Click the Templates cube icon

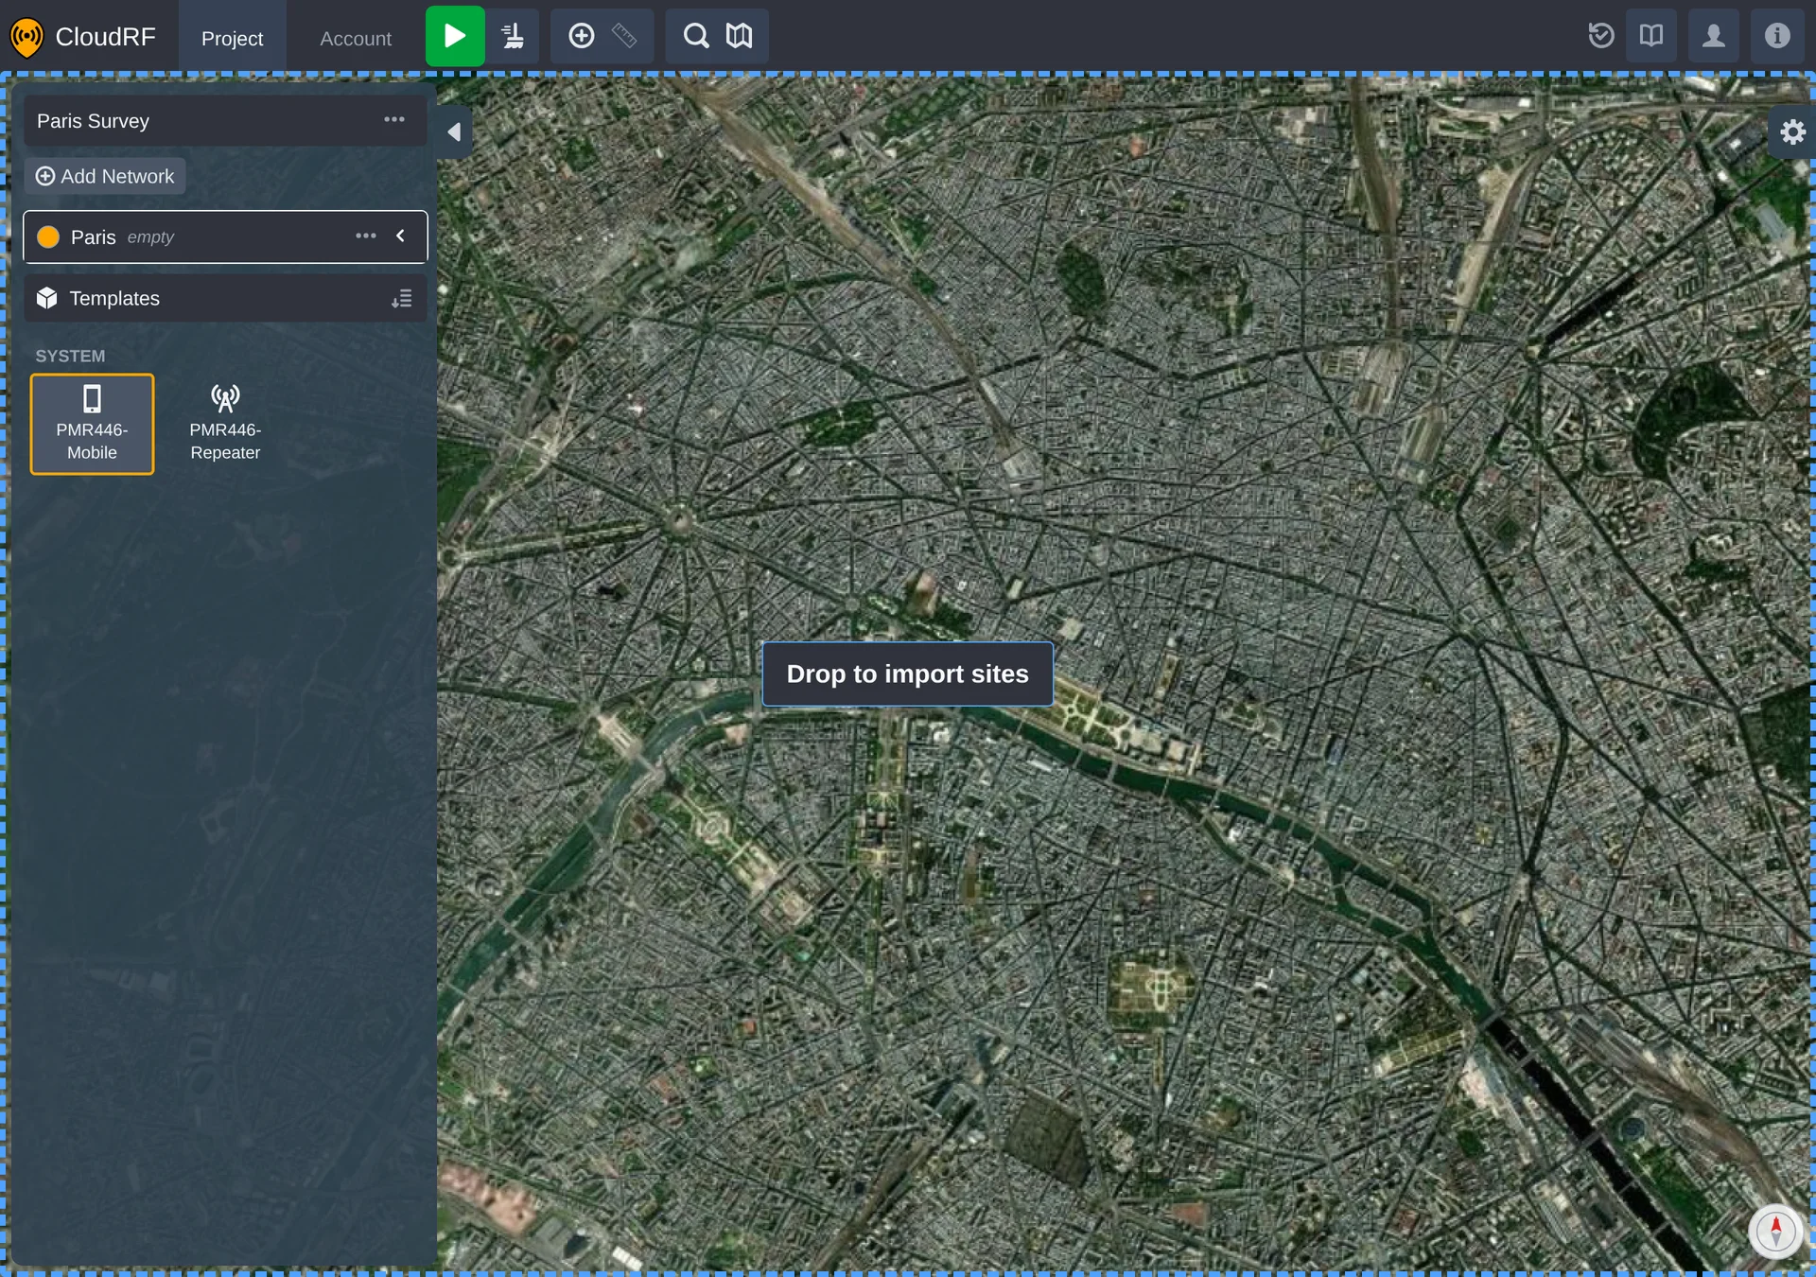(x=46, y=298)
